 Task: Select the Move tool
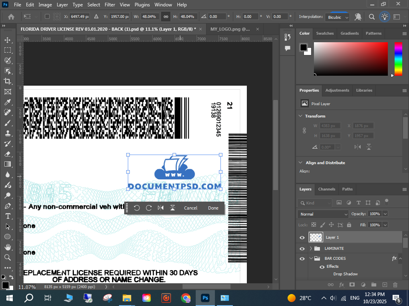(x=8, y=40)
